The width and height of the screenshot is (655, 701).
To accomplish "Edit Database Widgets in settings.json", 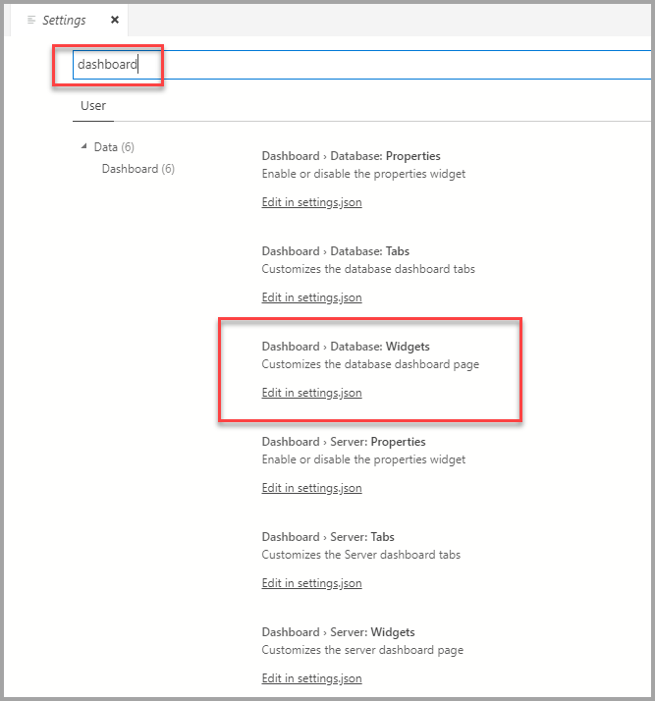I will click(311, 393).
